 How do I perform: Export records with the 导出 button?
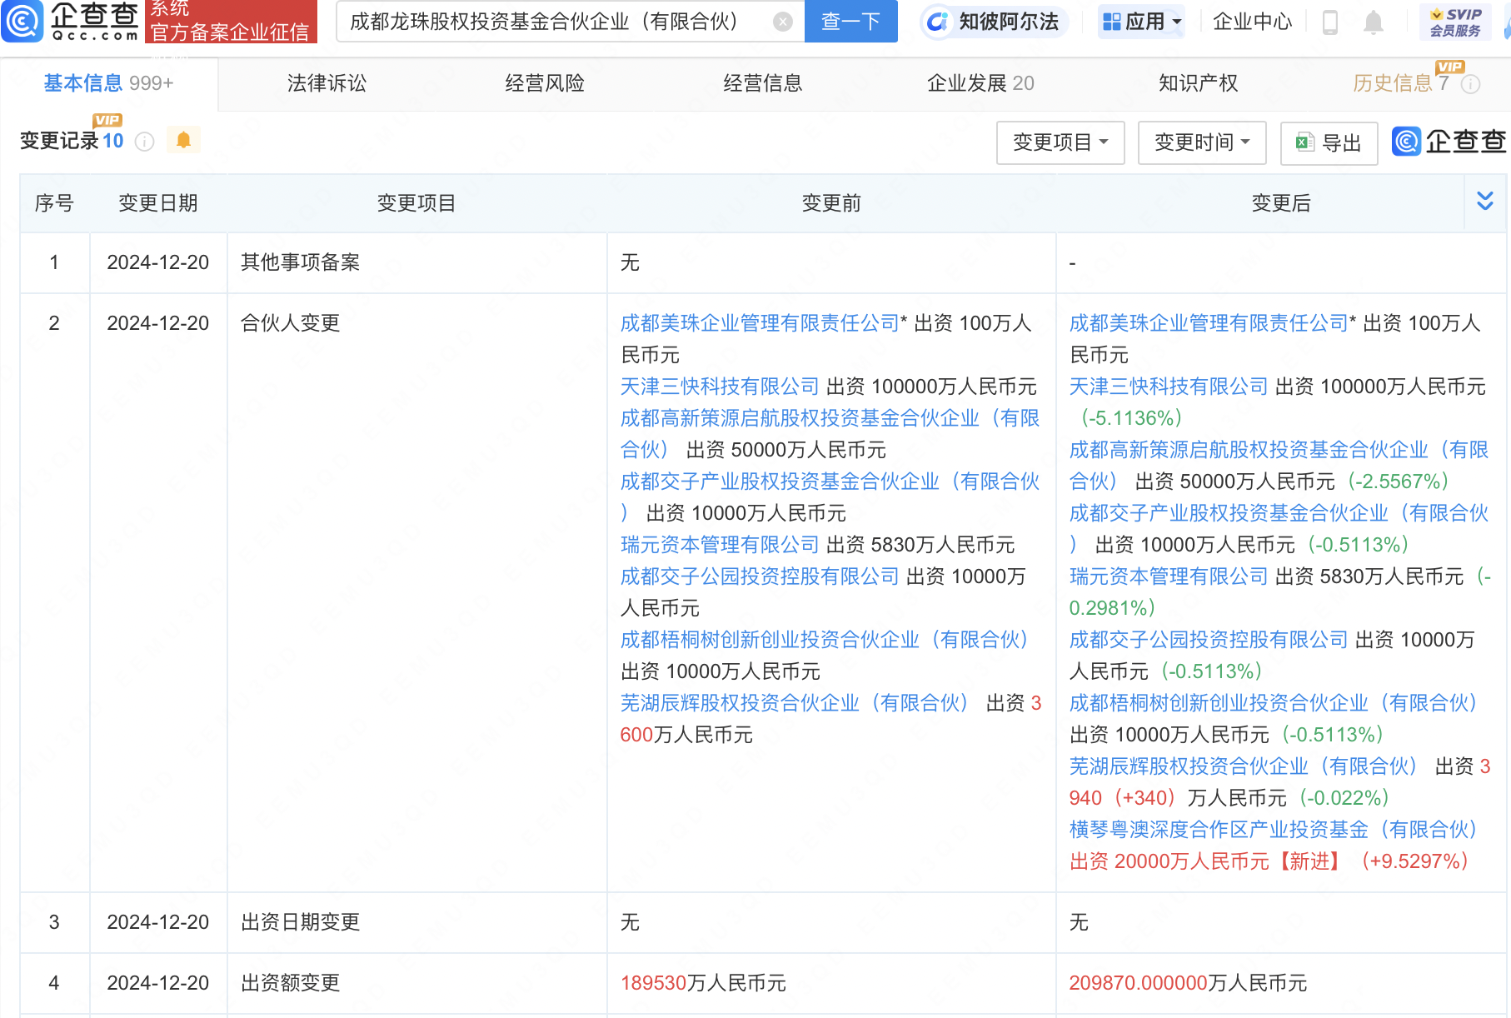1329,142
